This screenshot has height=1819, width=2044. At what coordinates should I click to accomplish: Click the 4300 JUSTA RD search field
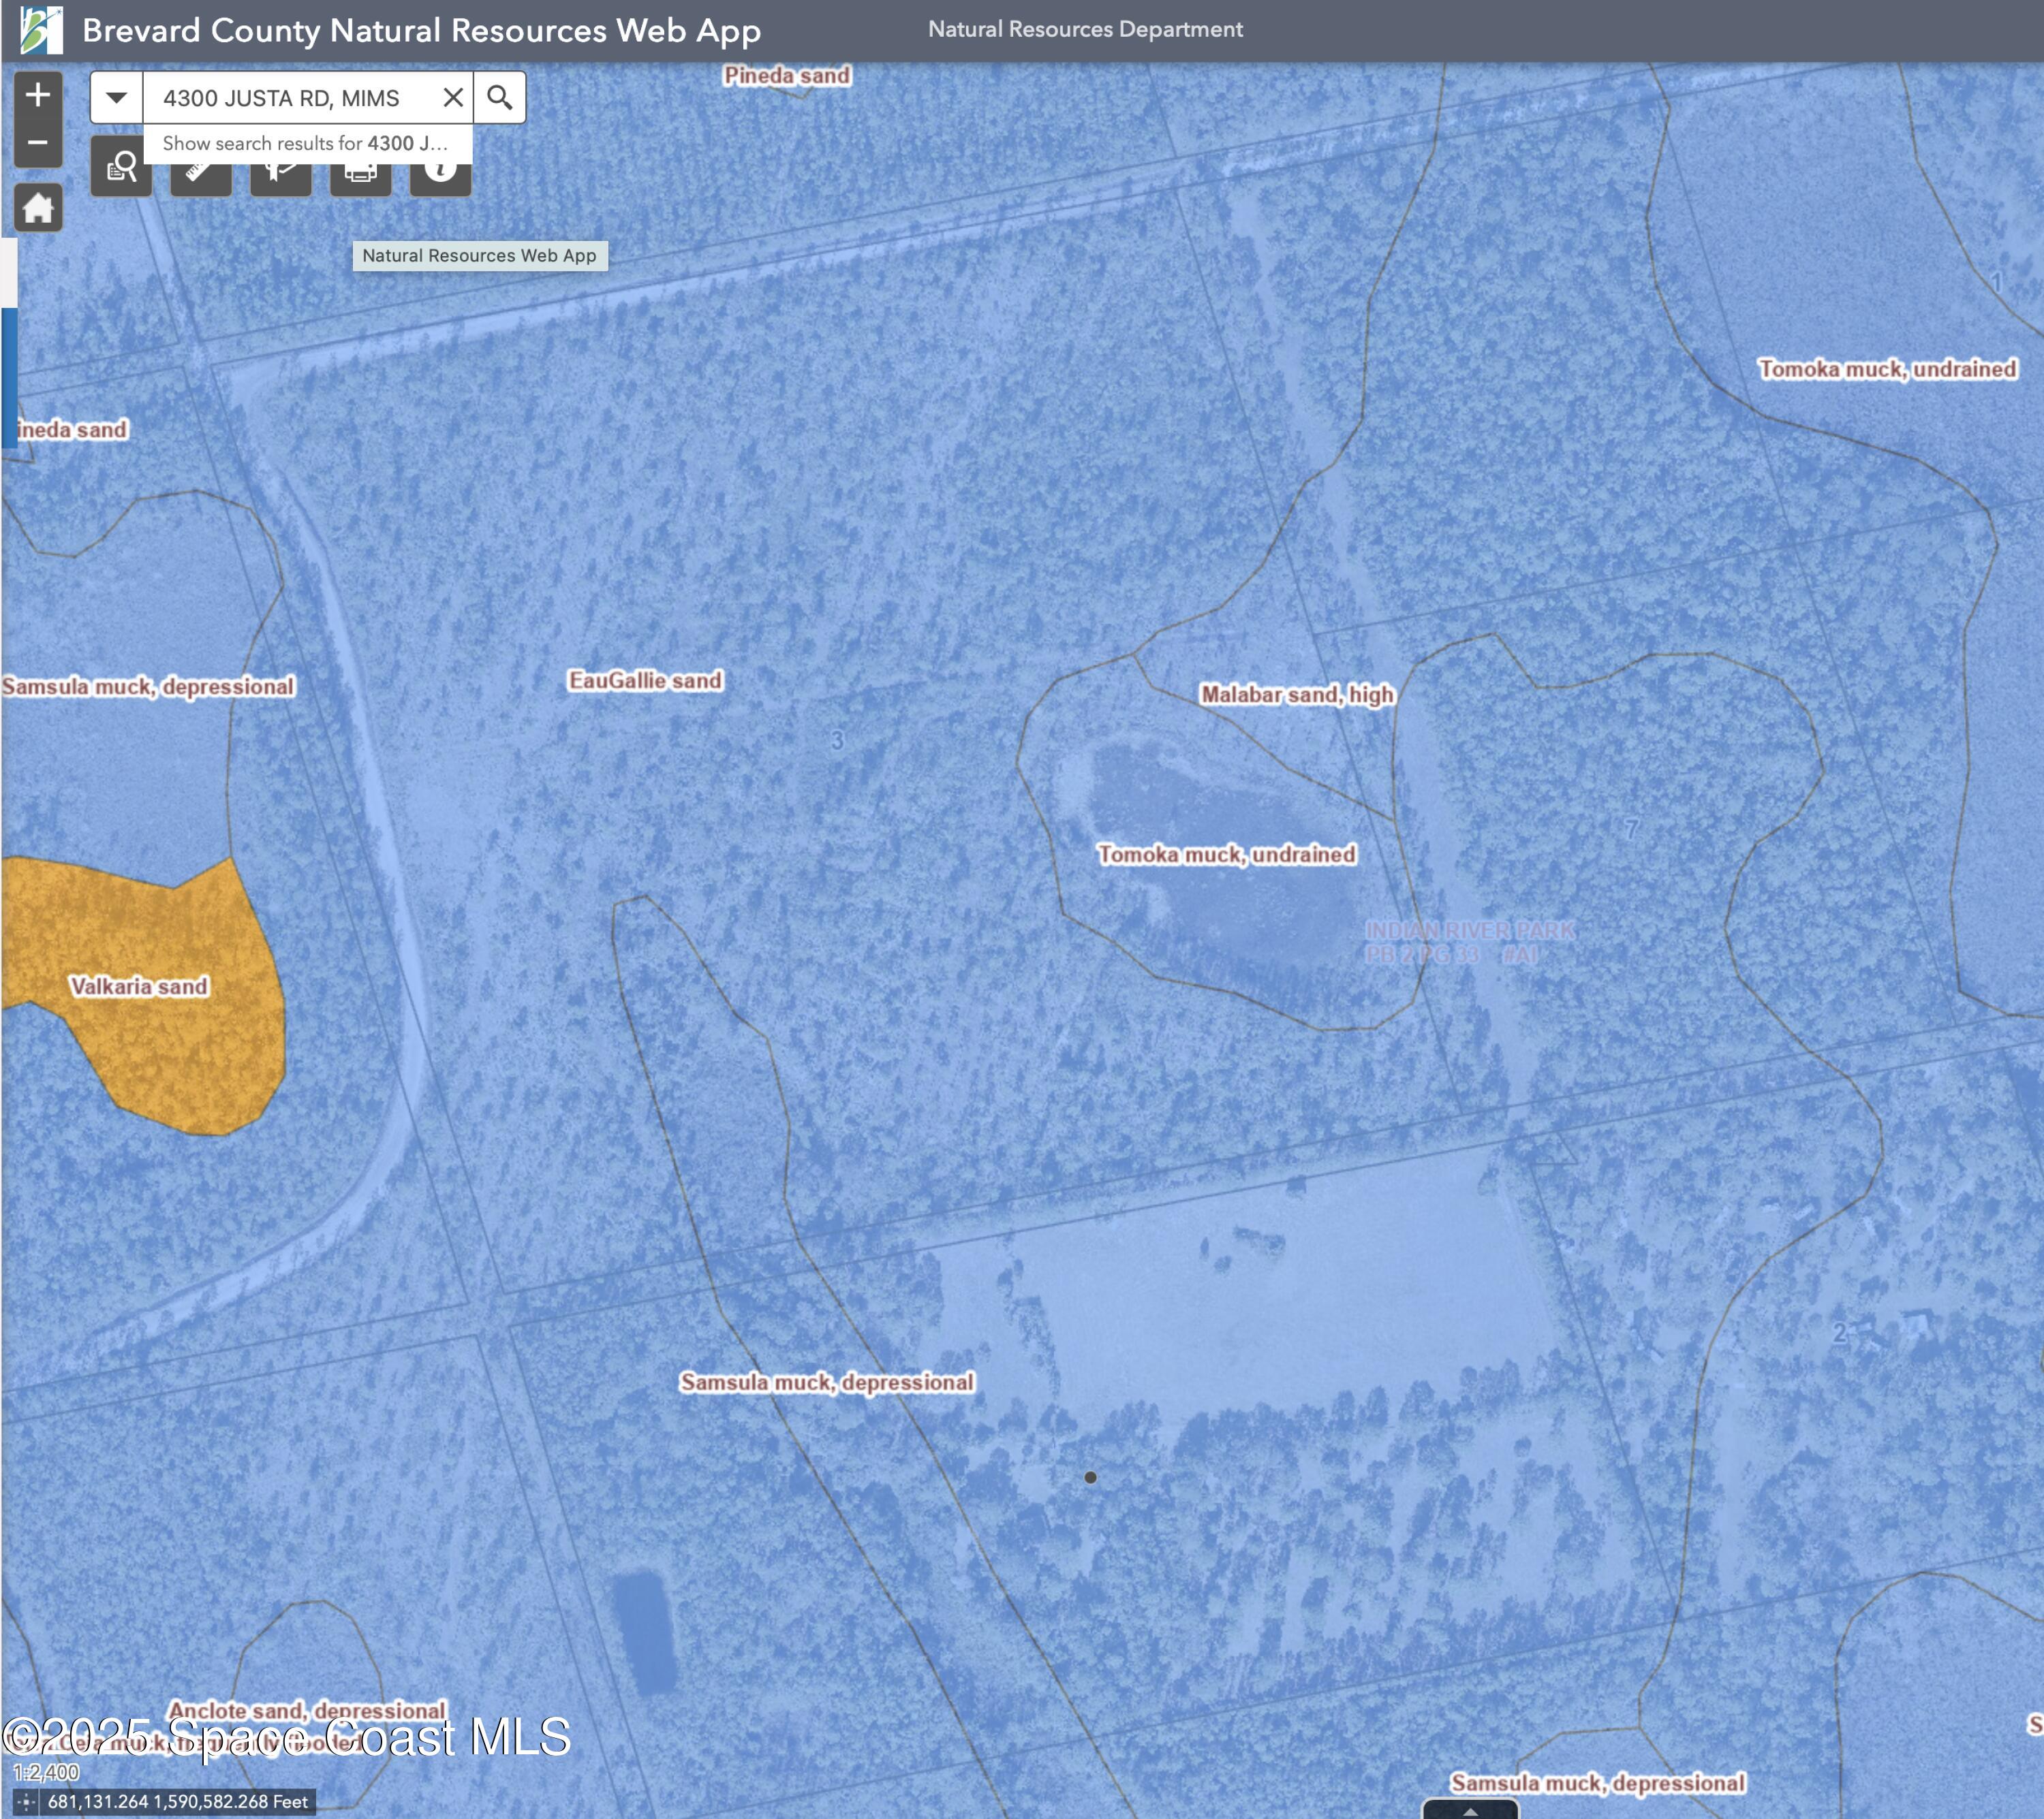290,98
